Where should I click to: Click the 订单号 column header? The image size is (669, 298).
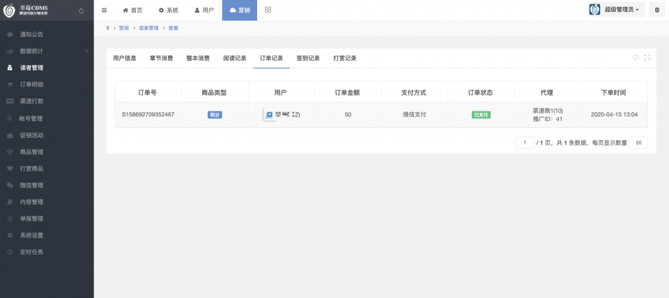(x=148, y=92)
